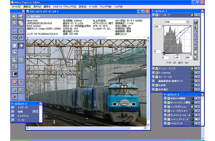Click the smaller mountain zoom-out icon

[x=21, y=31]
